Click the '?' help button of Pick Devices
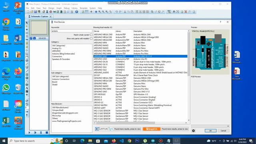256x144 pixels. point(220,22)
